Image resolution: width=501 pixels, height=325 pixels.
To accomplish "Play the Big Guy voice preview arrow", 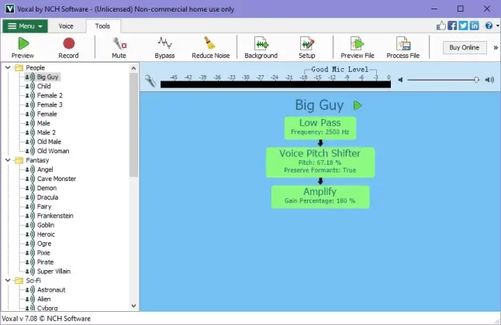I will click(x=358, y=105).
